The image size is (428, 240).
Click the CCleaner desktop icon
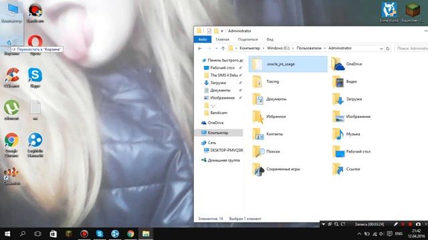click(x=11, y=77)
